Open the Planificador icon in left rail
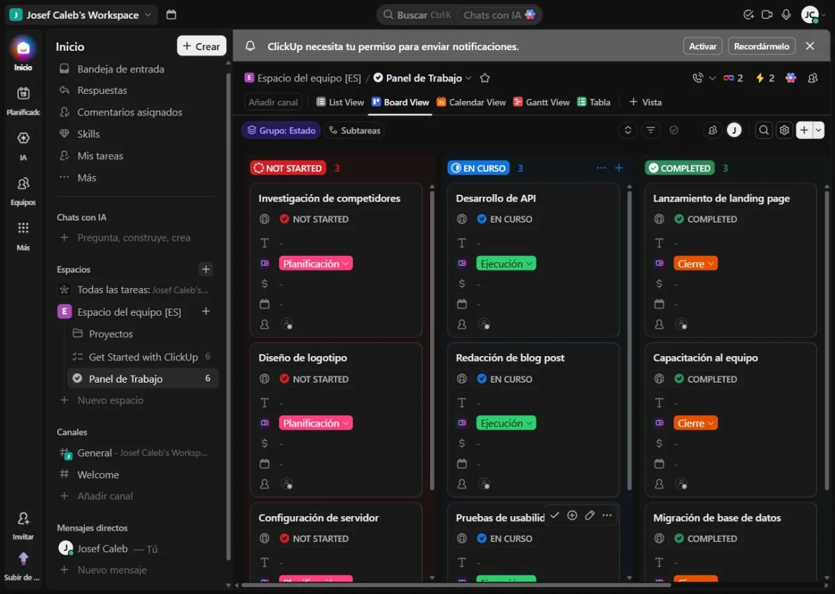The width and height of the screenshot is (835, 594). click(23, 93)
